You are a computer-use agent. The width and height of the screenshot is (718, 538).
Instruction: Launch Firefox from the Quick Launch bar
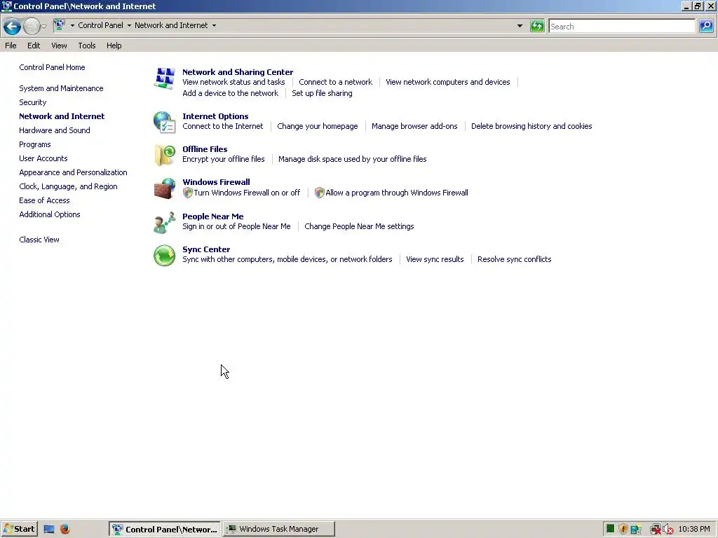tap(65, 529)
